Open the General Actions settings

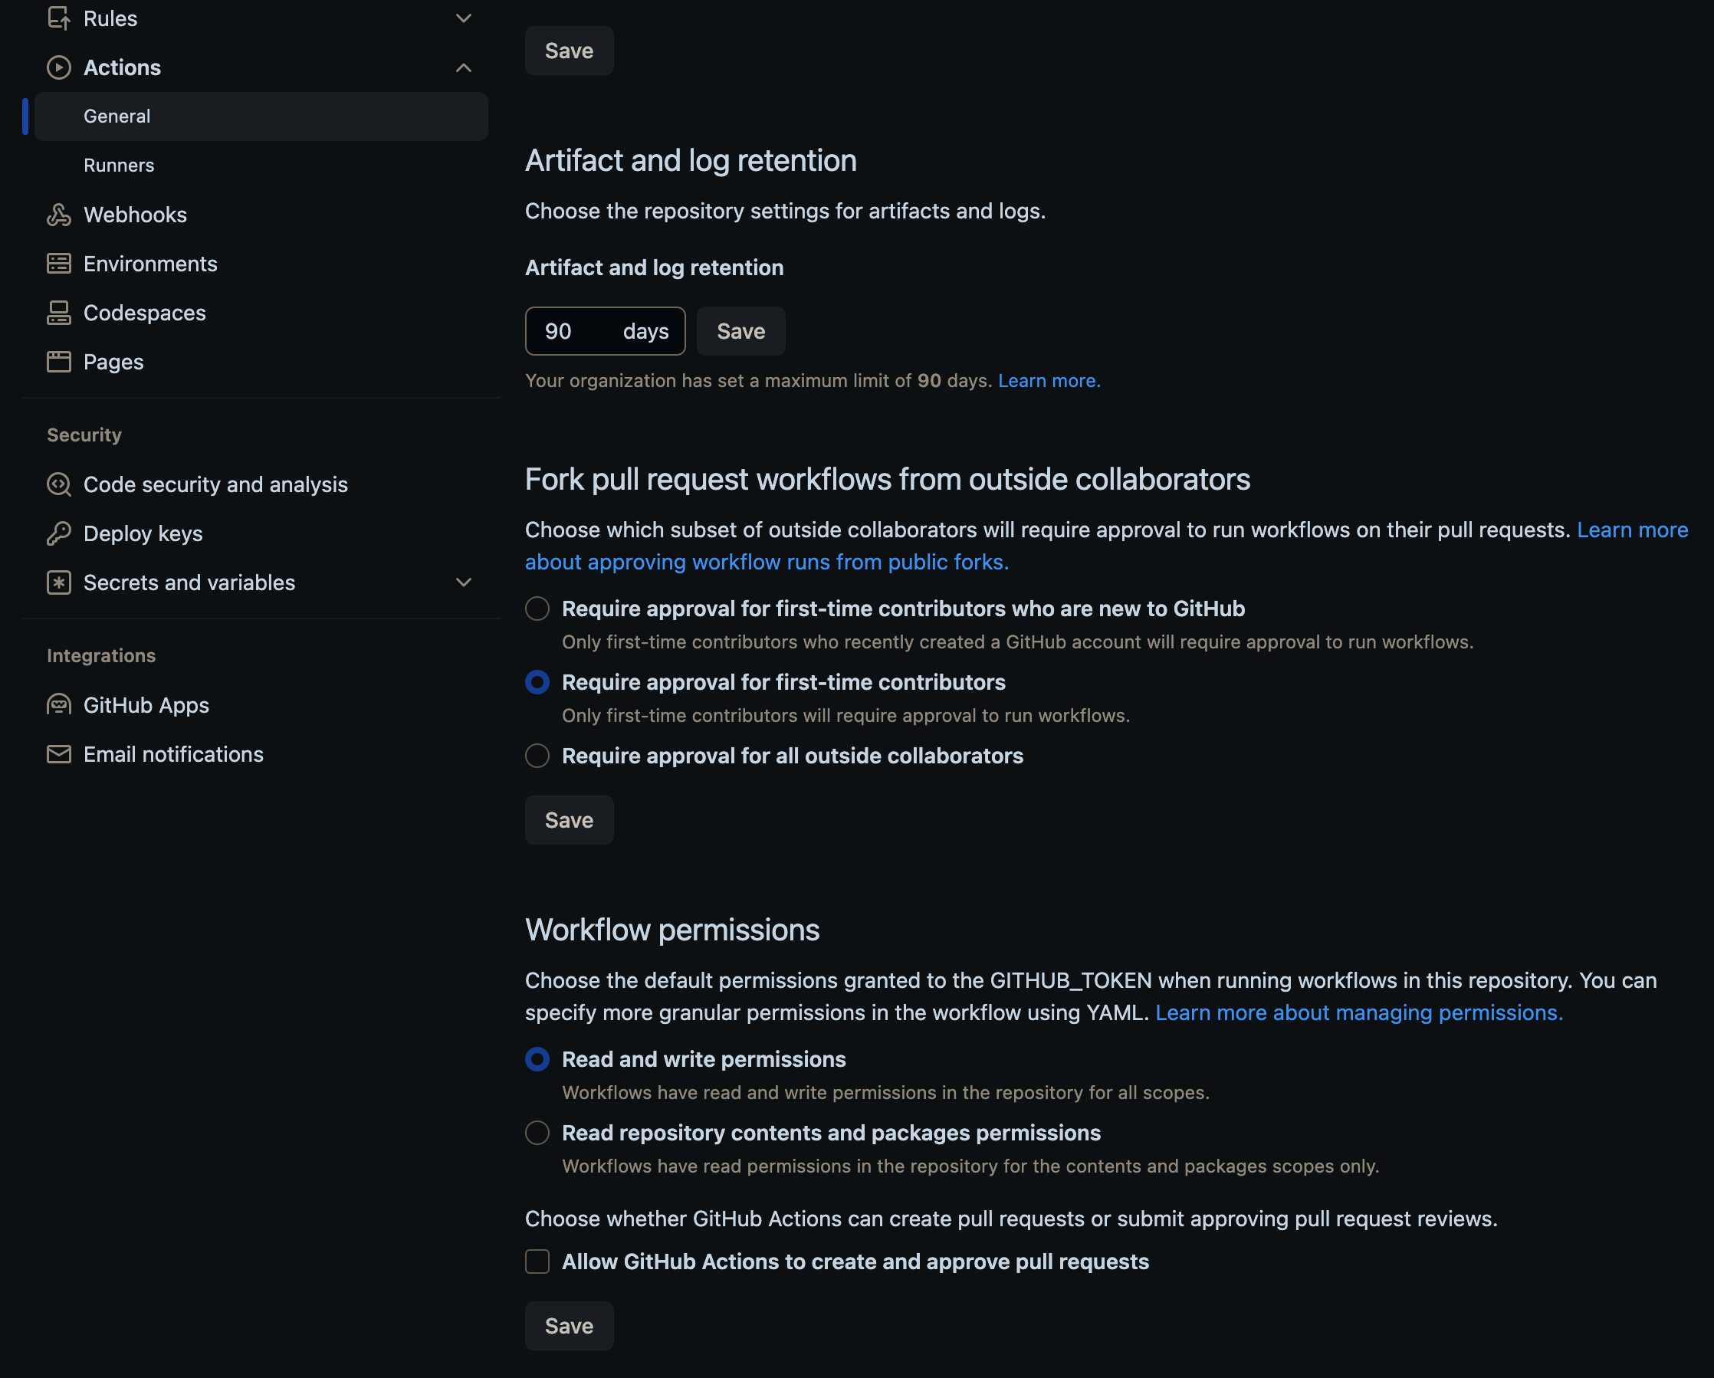[117, 116]
